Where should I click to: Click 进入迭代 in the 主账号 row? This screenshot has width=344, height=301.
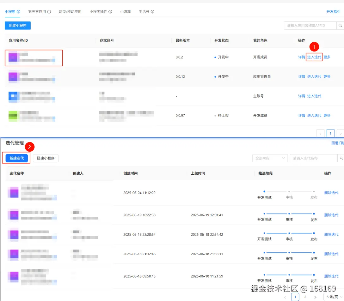pyautogui.click(x=314, y=96)
